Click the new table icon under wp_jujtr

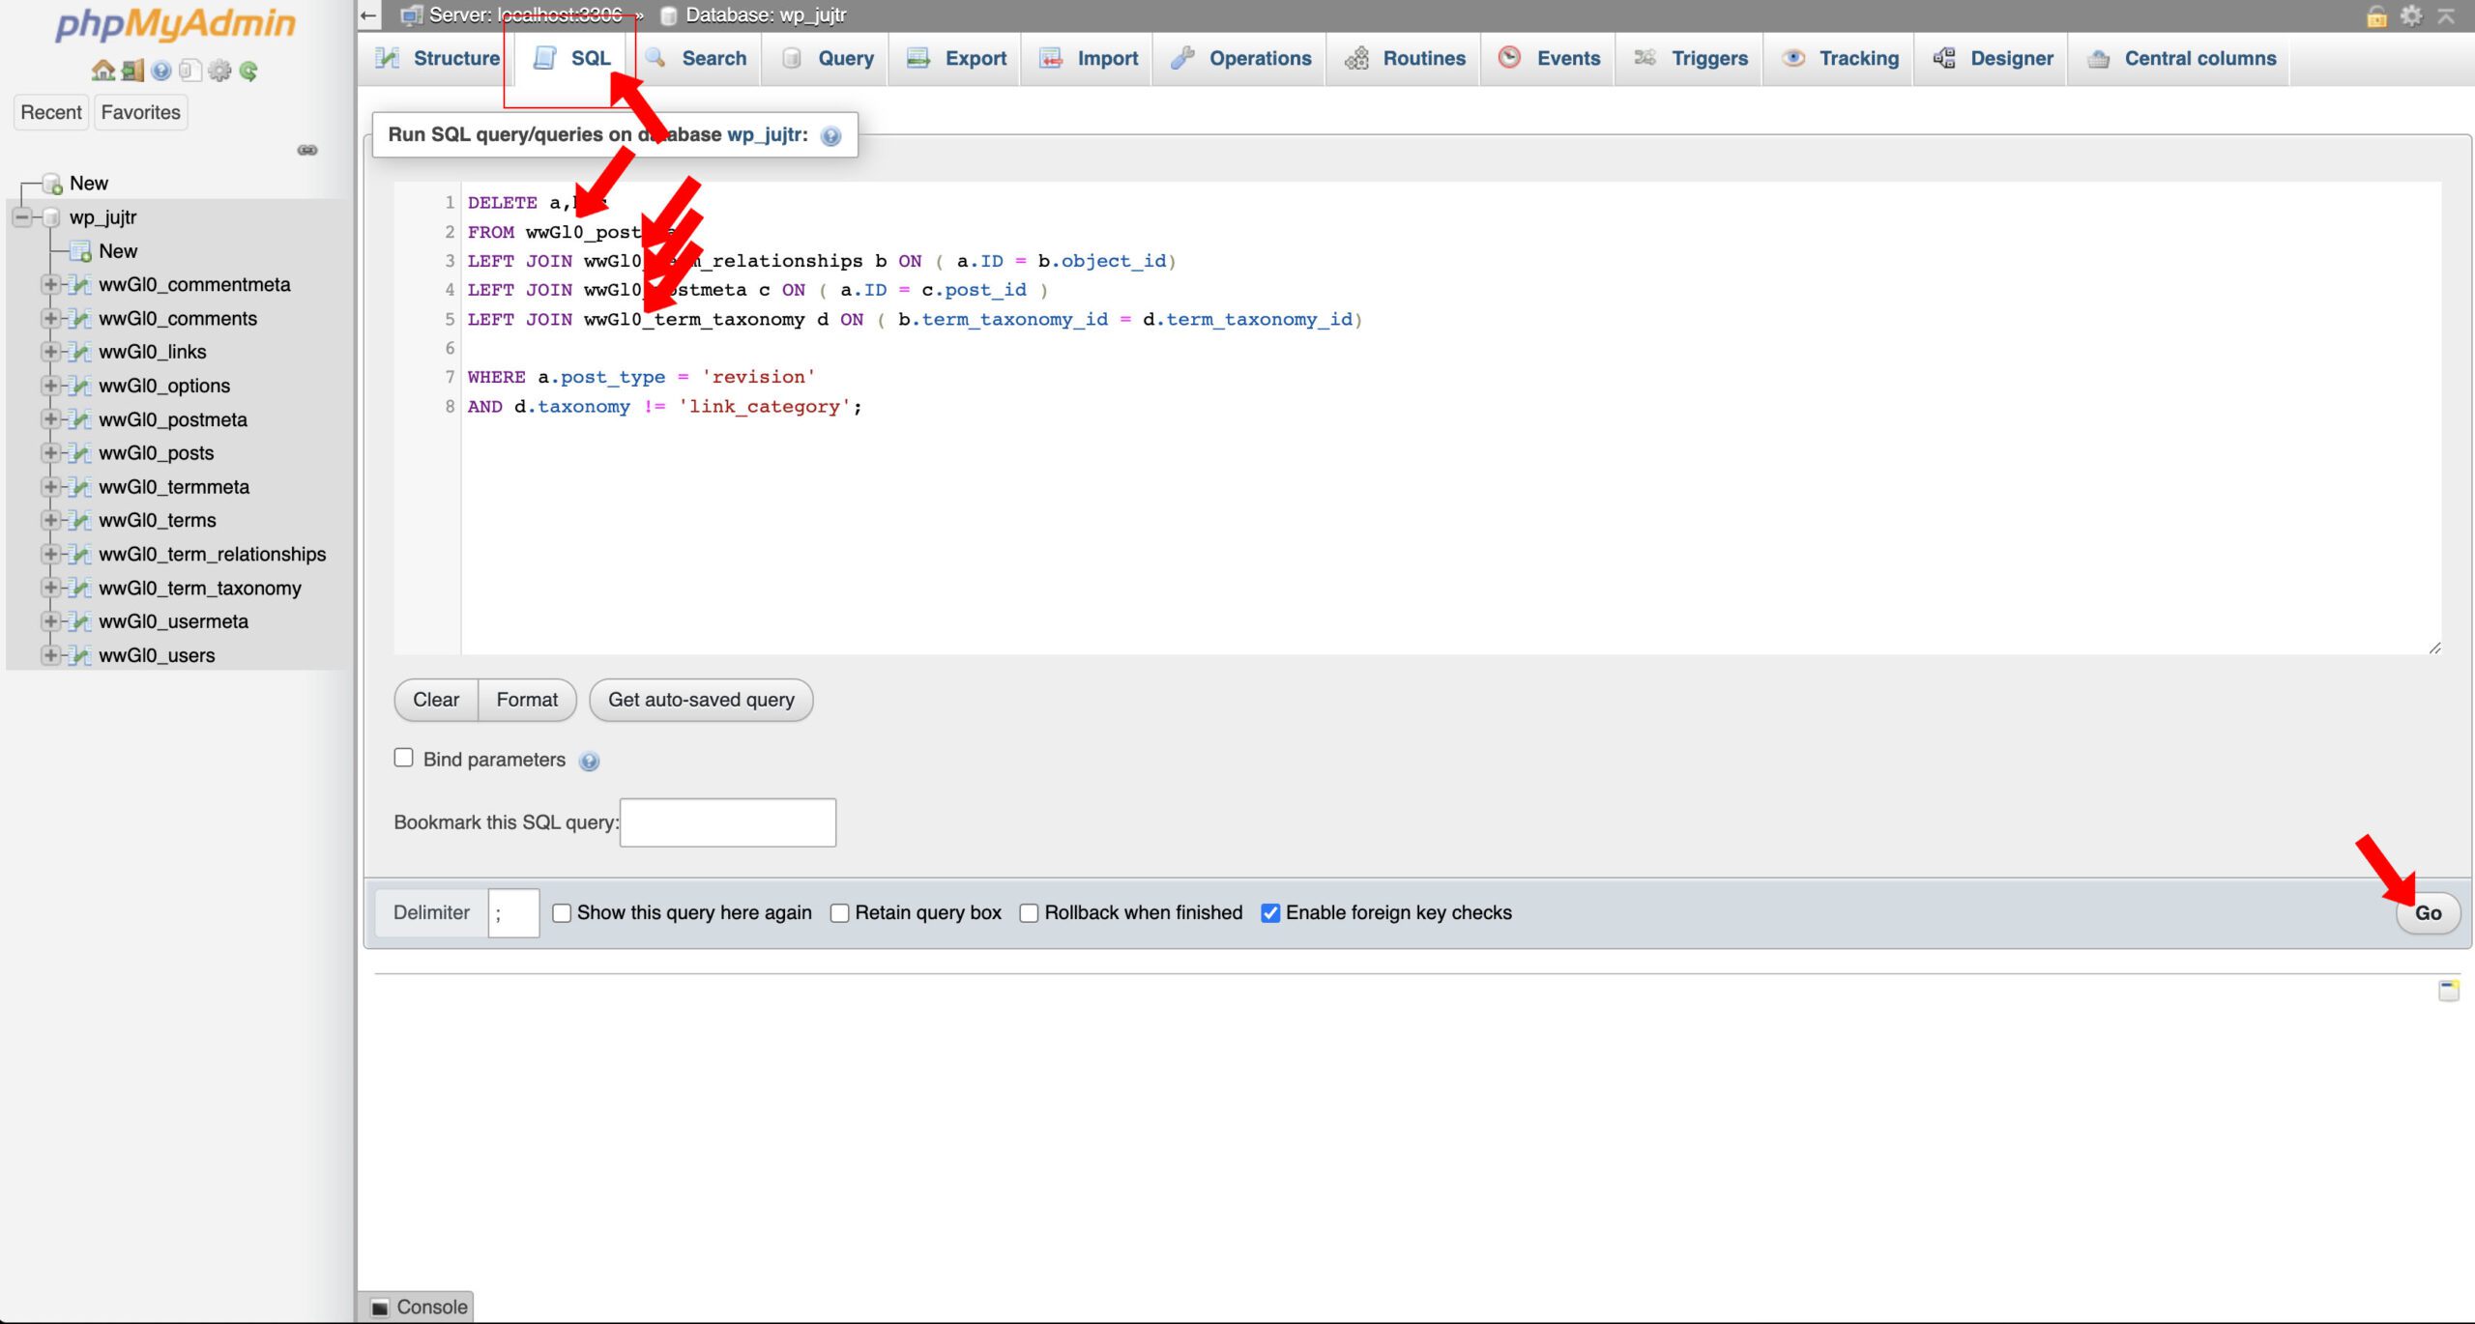click(81, 251)
